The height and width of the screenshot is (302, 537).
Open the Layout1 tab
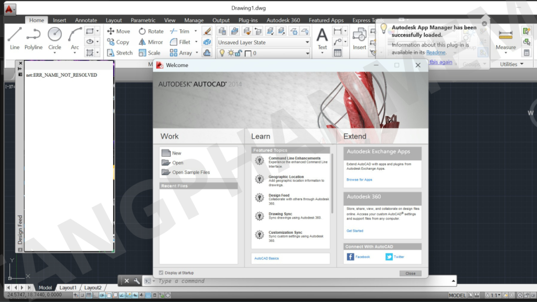click(68, 288)
